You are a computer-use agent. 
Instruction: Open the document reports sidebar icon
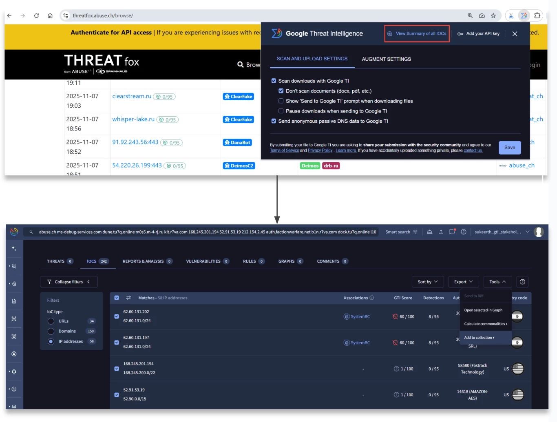click(14, 301)
